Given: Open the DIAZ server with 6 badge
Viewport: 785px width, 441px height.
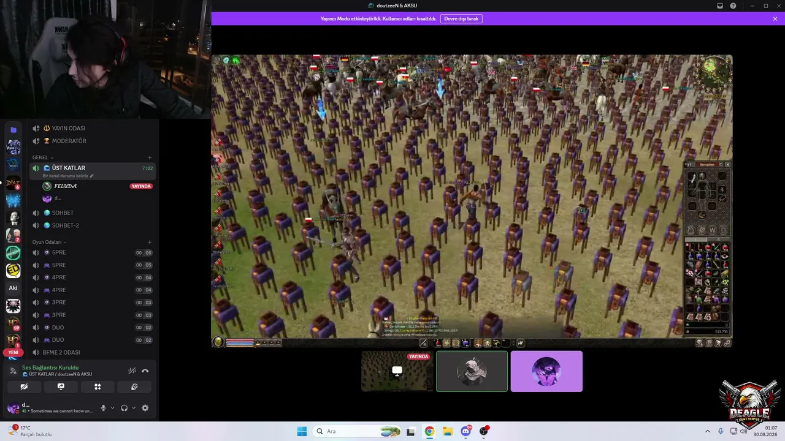Looking at the screenshot, I should (x=13, y=183).
